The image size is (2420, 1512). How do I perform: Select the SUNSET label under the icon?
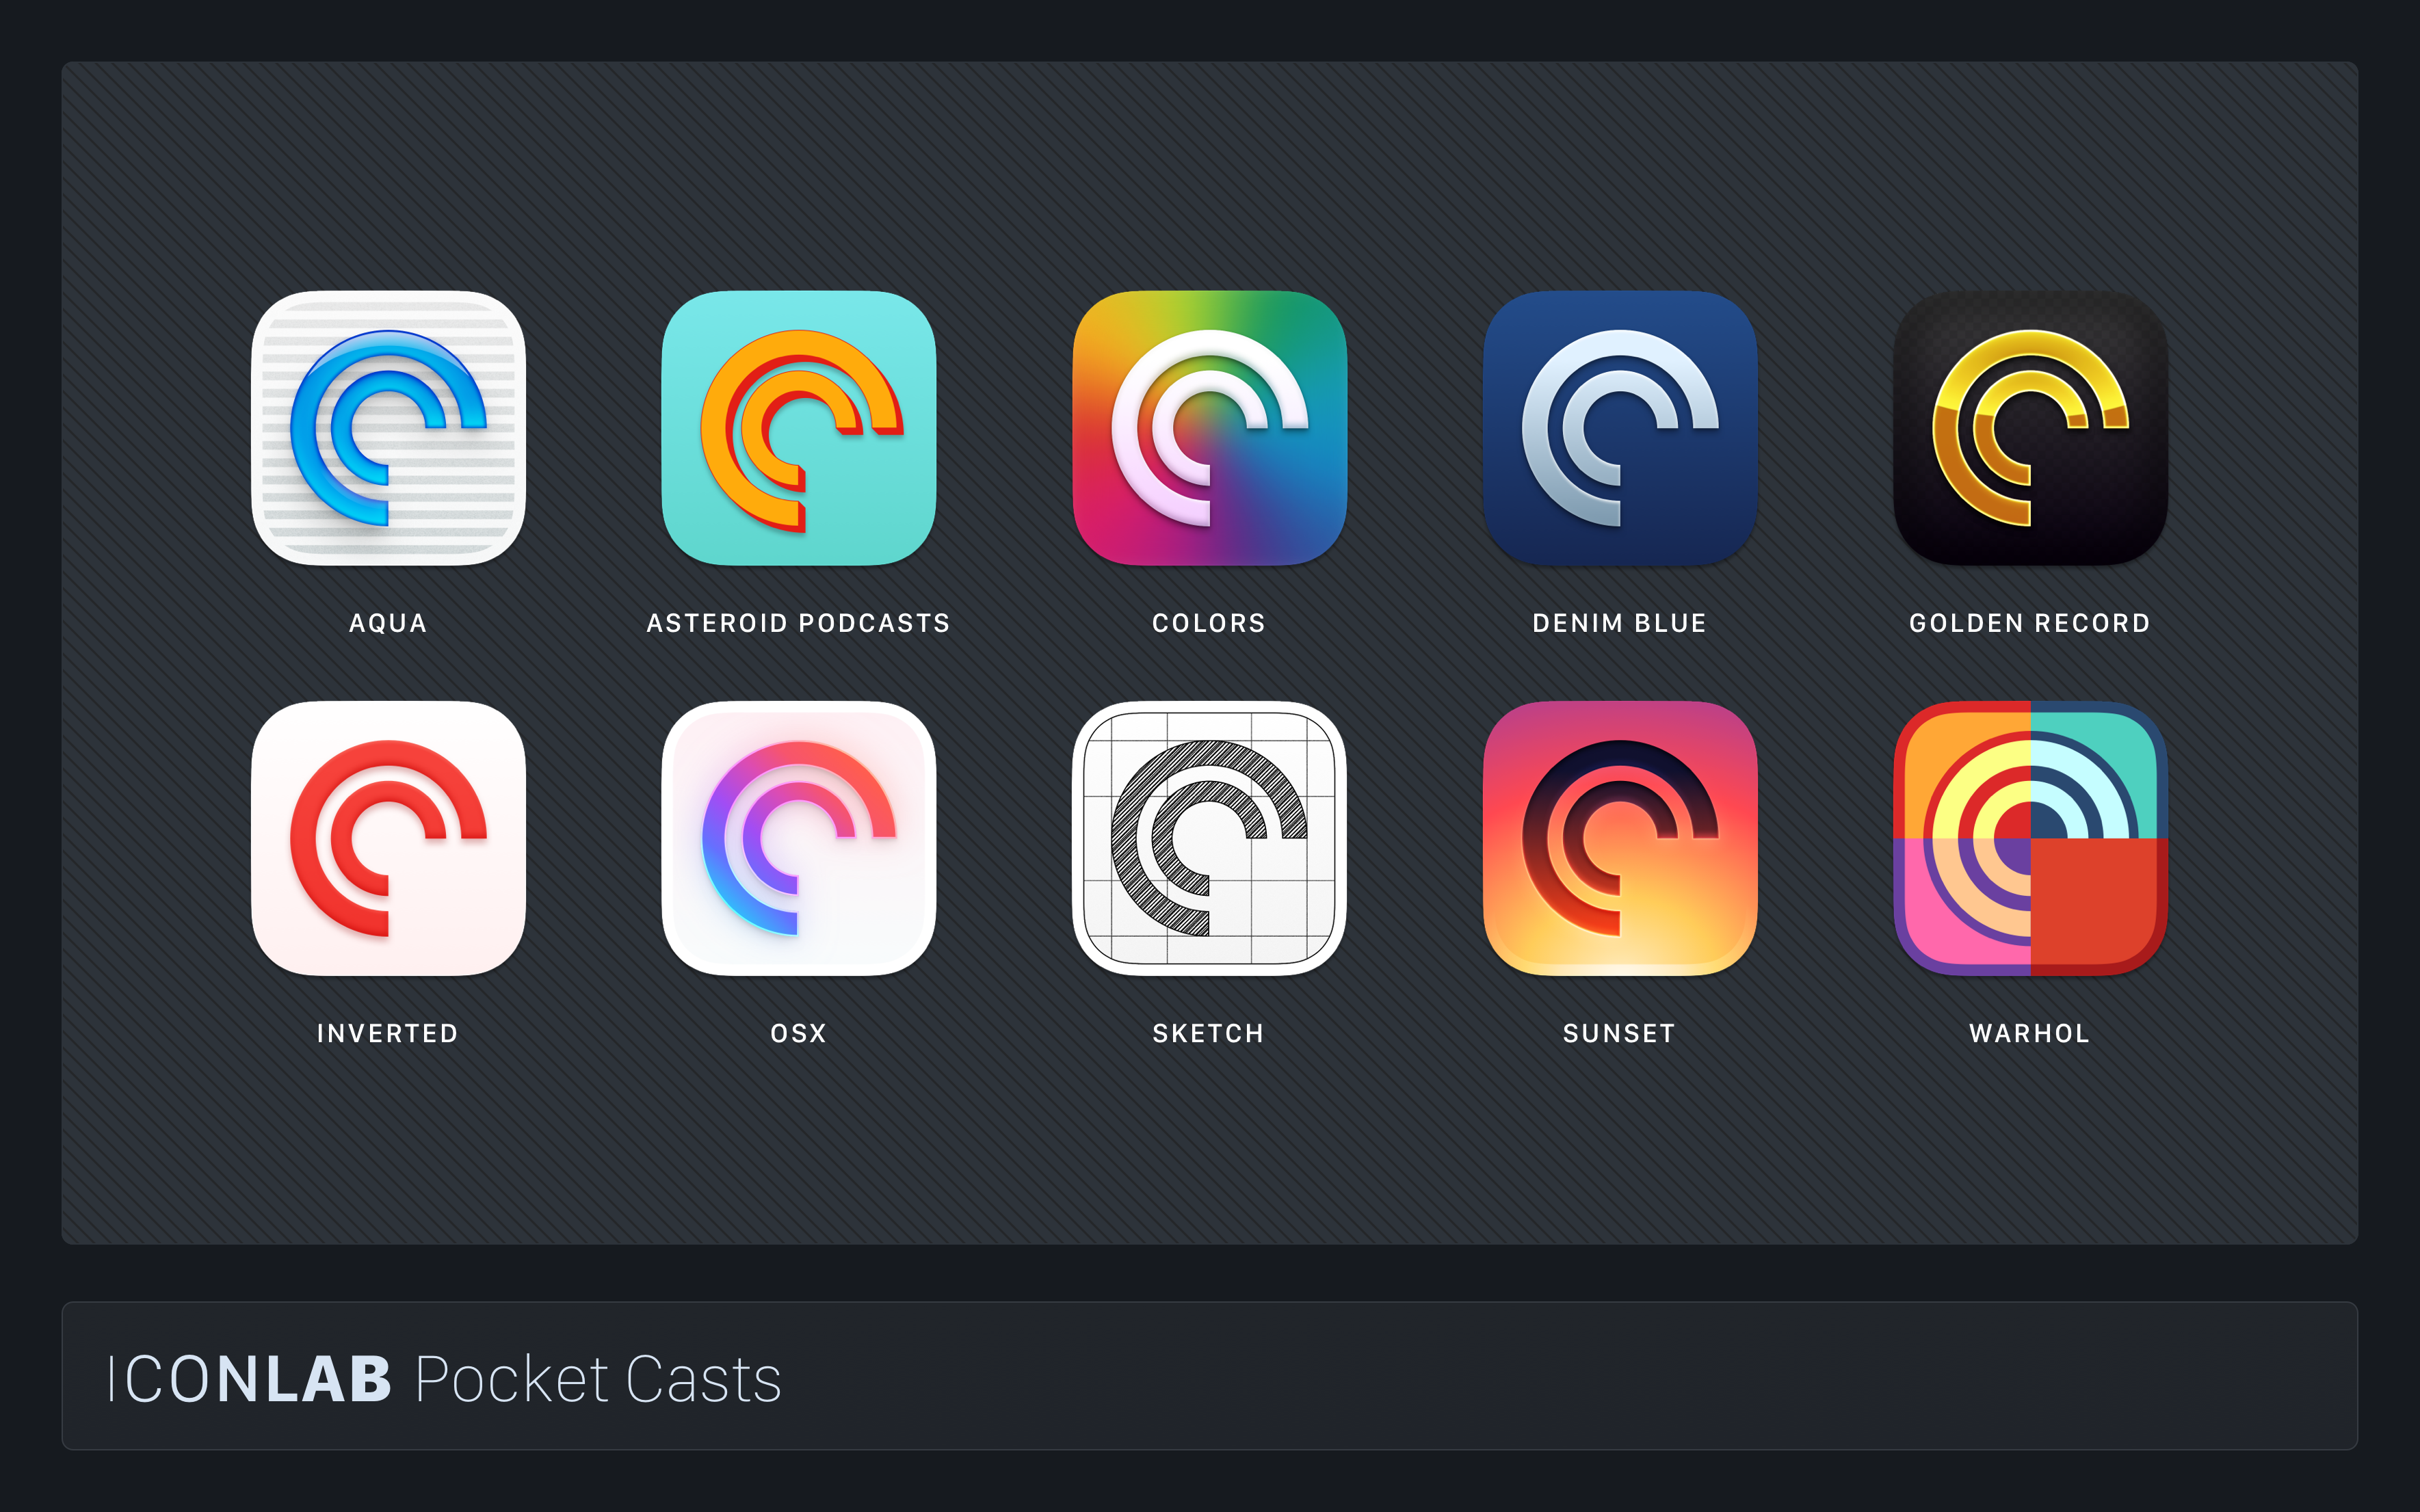(1618, 1033)
